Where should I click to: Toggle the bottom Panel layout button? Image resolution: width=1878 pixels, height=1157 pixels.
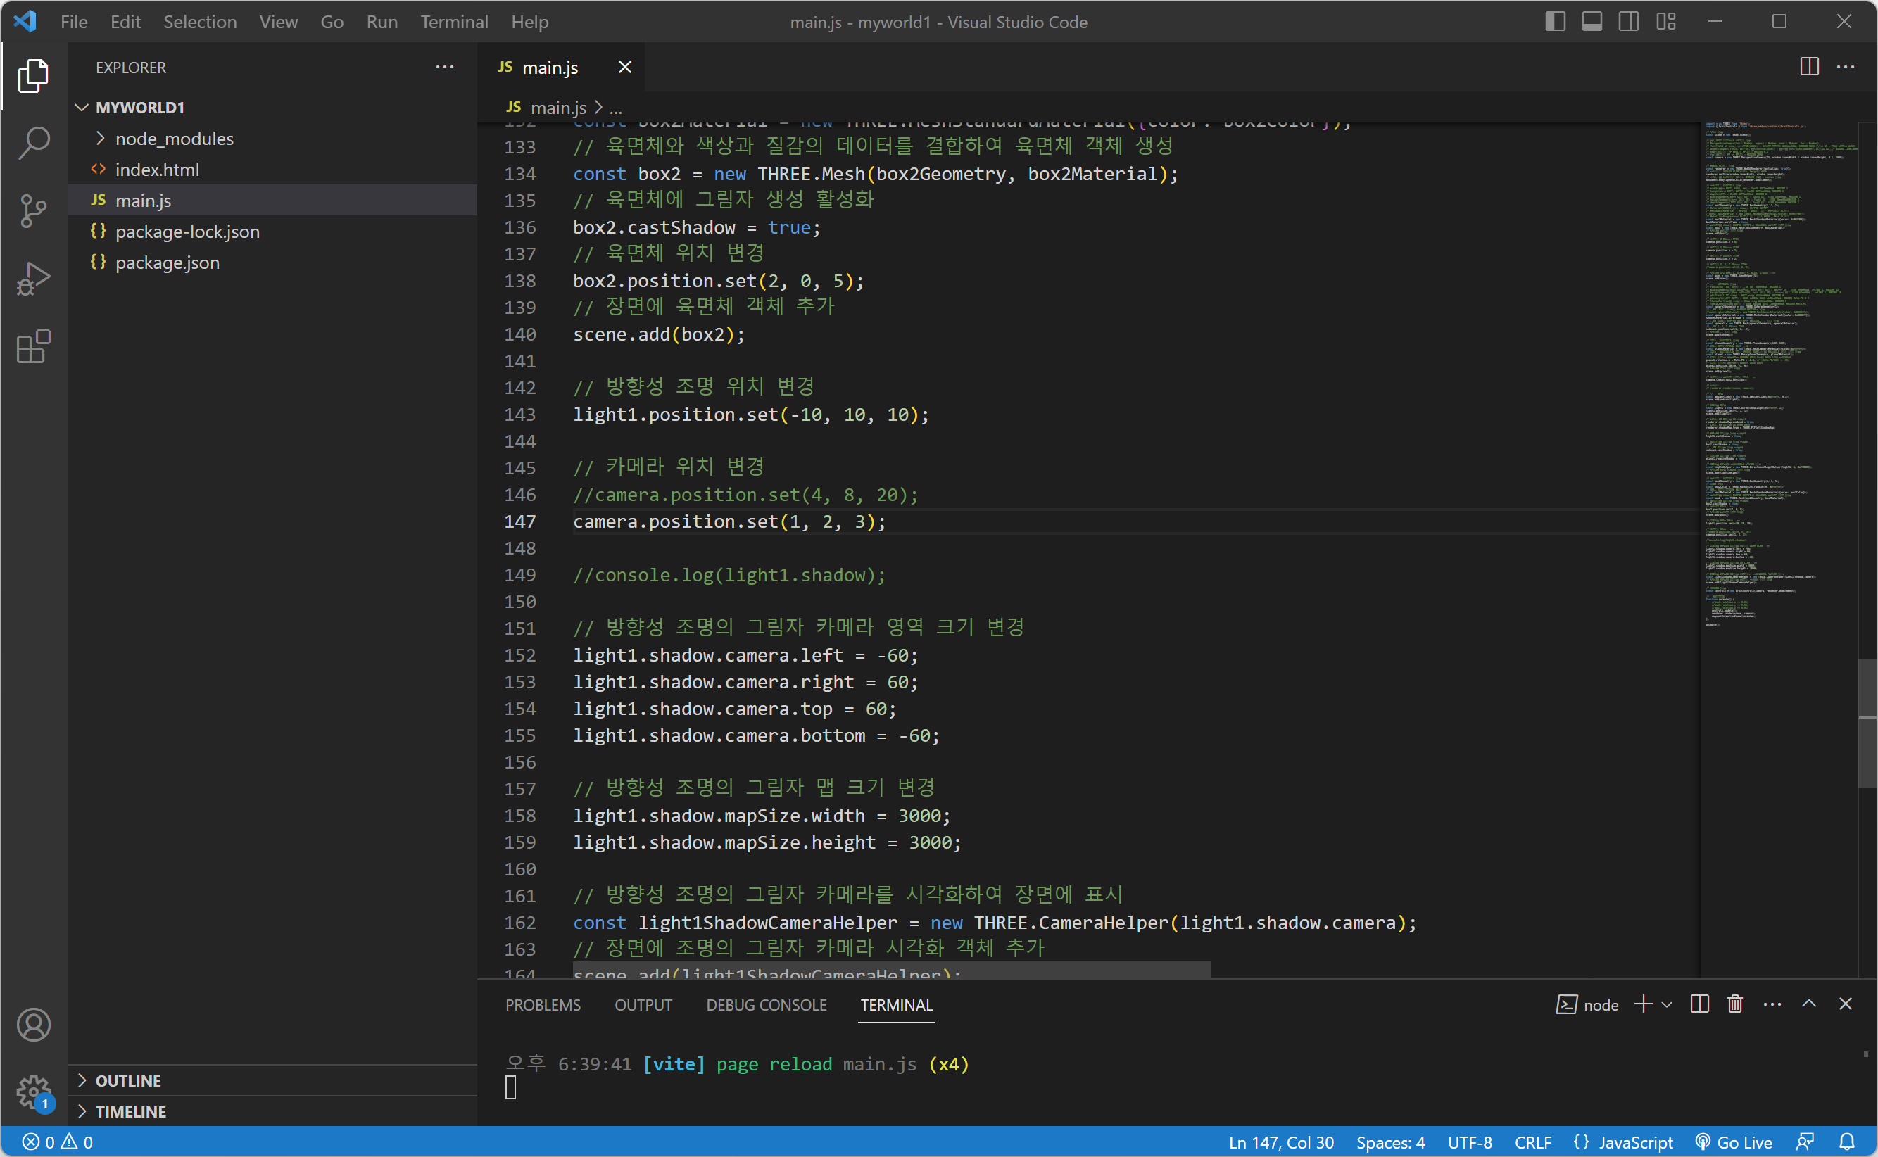click(1592, 21)
